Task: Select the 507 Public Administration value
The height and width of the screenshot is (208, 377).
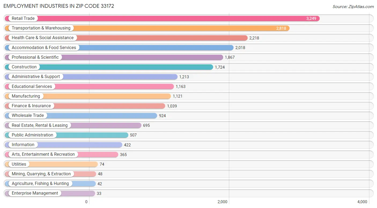Action: 133,135
